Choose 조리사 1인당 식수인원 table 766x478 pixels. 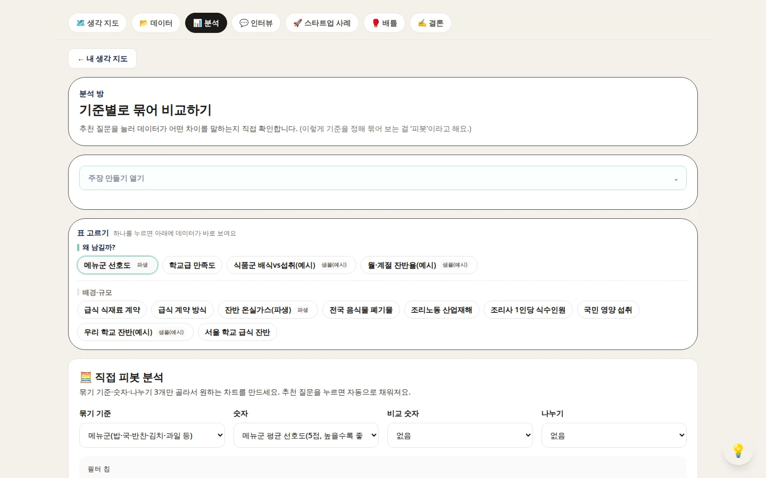528,310
